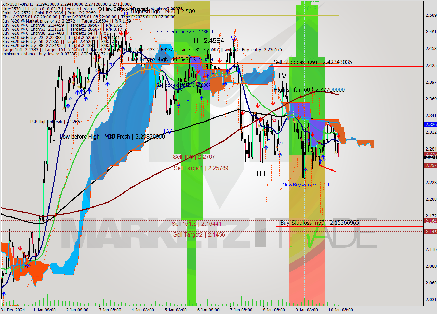Select the wave label I I I
This screenshot has height=314, width=437.
261,174
